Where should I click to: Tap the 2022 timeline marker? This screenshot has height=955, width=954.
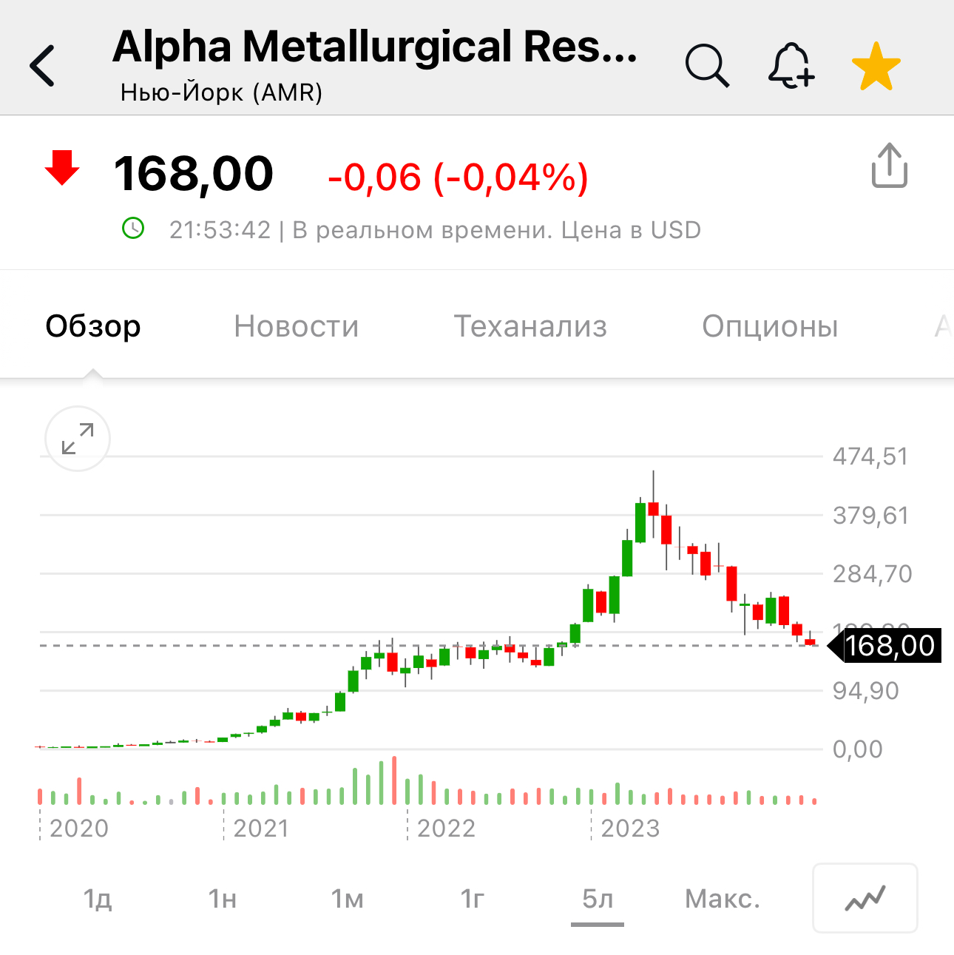pyautogui.click(x=446, y=829)
